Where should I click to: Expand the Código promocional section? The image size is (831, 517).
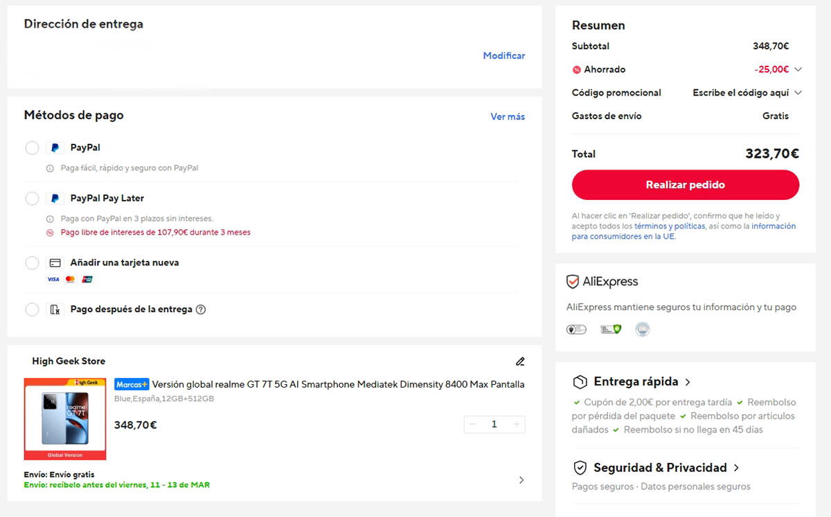(x=798, y=92)
